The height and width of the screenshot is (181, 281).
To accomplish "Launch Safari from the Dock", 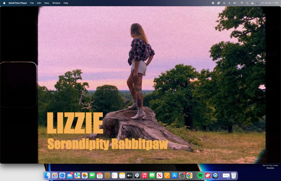I will pos(62,176).
